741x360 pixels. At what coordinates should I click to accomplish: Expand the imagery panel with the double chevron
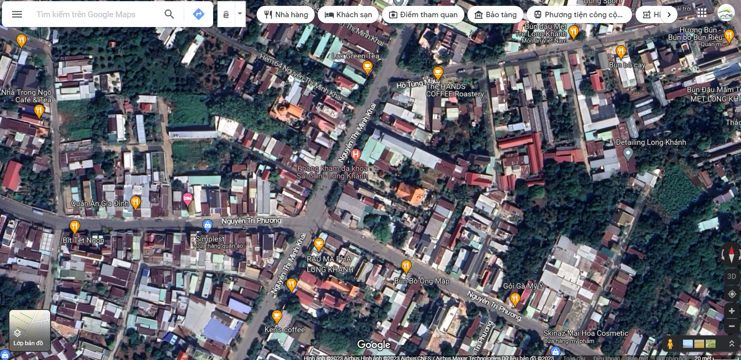point(731,344)
